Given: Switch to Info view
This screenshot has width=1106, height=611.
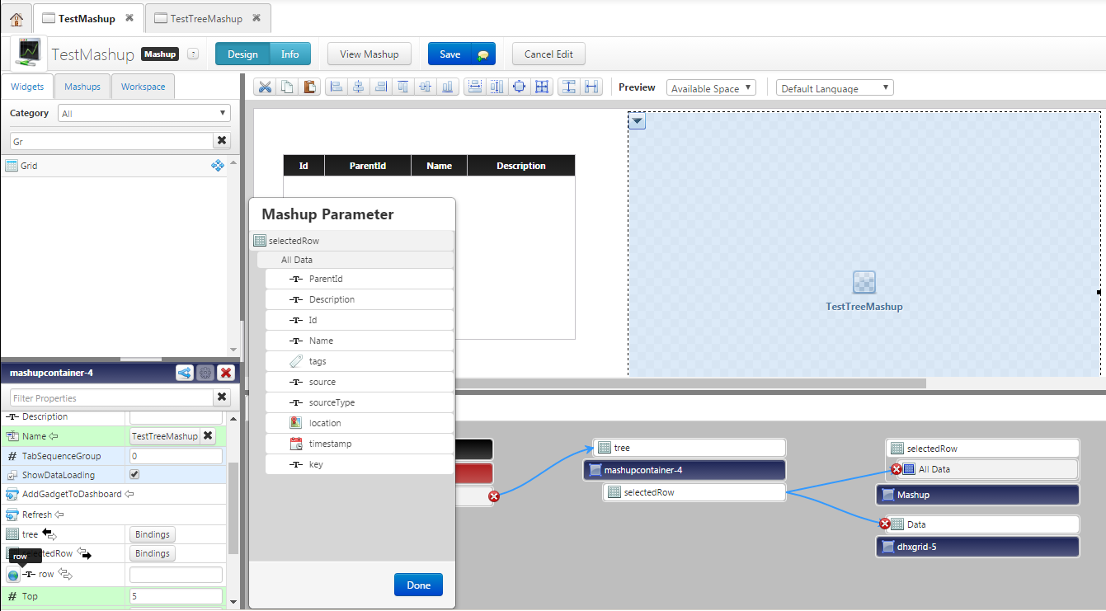Looking at the screenshot, I should [290, 54].
